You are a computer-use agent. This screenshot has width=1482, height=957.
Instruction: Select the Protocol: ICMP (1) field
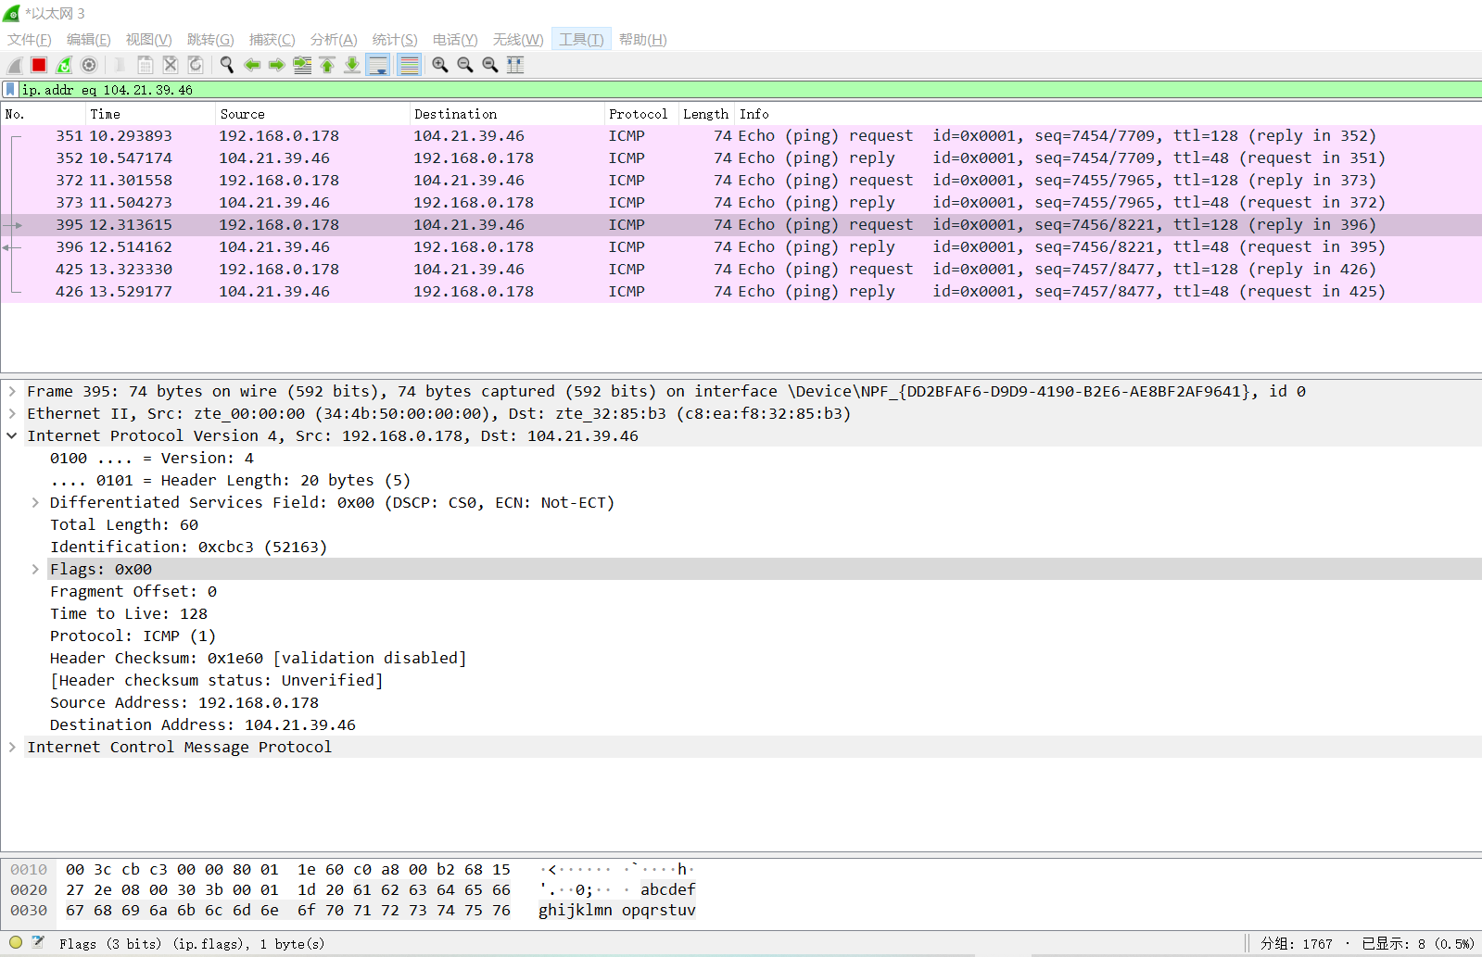[x=133, y=636]
